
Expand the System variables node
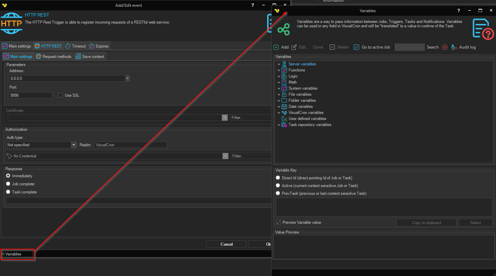279,89
